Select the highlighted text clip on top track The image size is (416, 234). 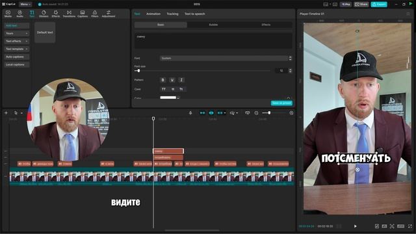pyautogui.click(x=168, y=151)
